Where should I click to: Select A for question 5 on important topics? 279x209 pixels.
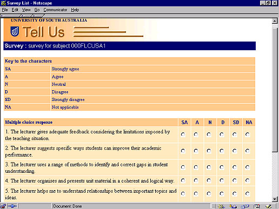click(x=196, y=194)
